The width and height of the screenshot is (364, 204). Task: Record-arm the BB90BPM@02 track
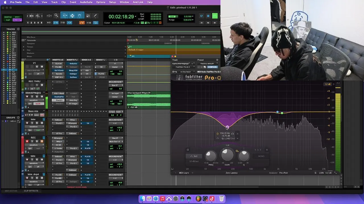pos(27,97)
